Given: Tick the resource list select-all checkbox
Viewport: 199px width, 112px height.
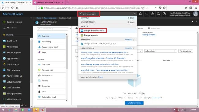Looking at the screenshot, I should pyautogui.click(x=77, y=61).
